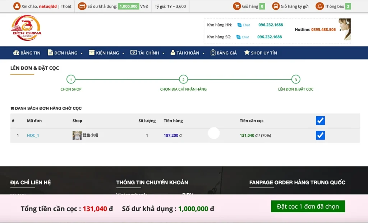The height and width of the screenshot is (223, 368).
Task: Open the BẢNG GIÁ menu item
Action: click(x=224, y=53)
